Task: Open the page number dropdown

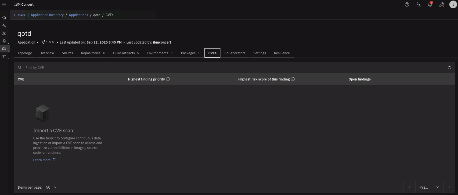Action: [x=429, y=187]
